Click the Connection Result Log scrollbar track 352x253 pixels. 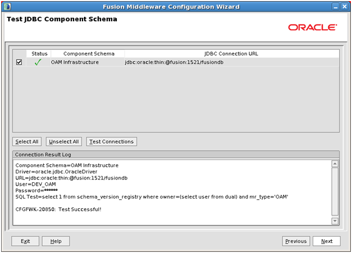point(335,192)
